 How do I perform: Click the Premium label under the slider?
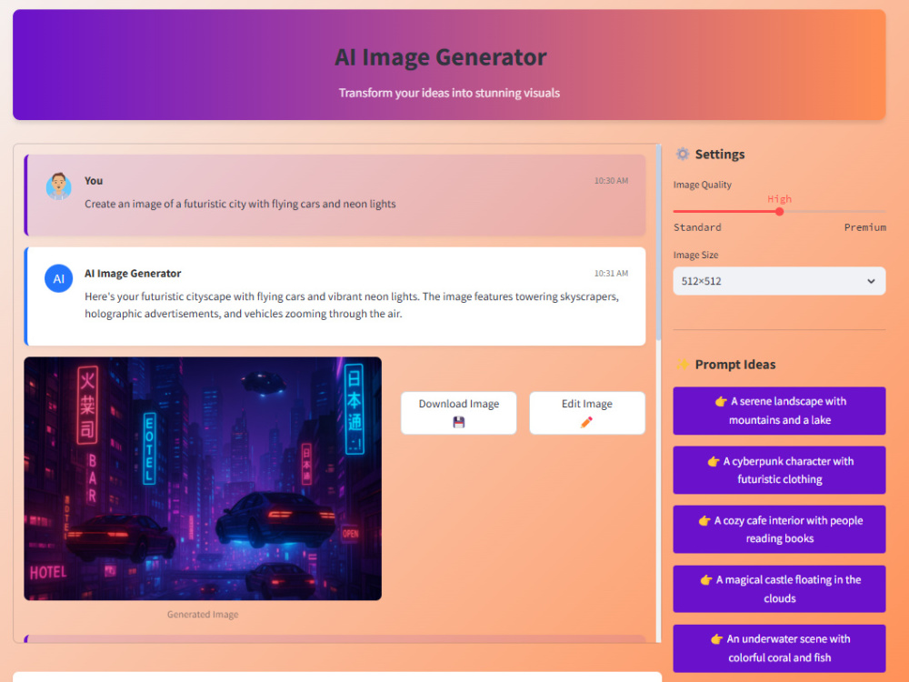click(865, 227)
